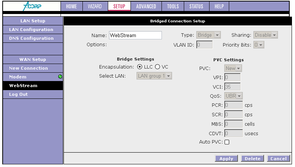Click the green Modem status indicator

(x=60, y=77)
